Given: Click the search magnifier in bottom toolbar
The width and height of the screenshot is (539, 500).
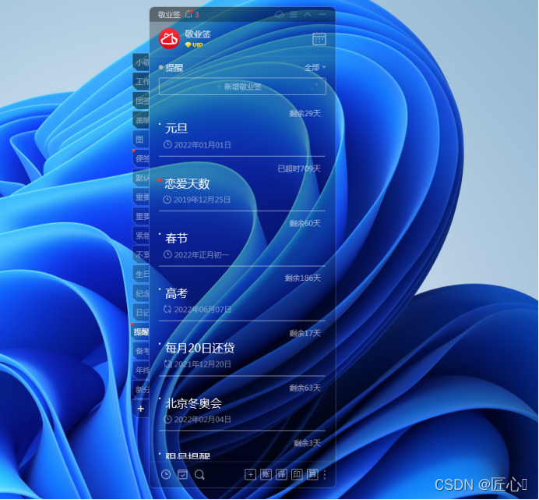Looking at the screenshot, I should 199,474.
